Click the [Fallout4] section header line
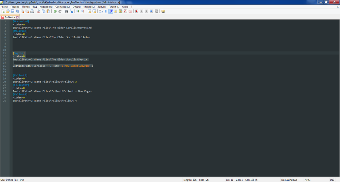340x182 pixels. point(20,94)
